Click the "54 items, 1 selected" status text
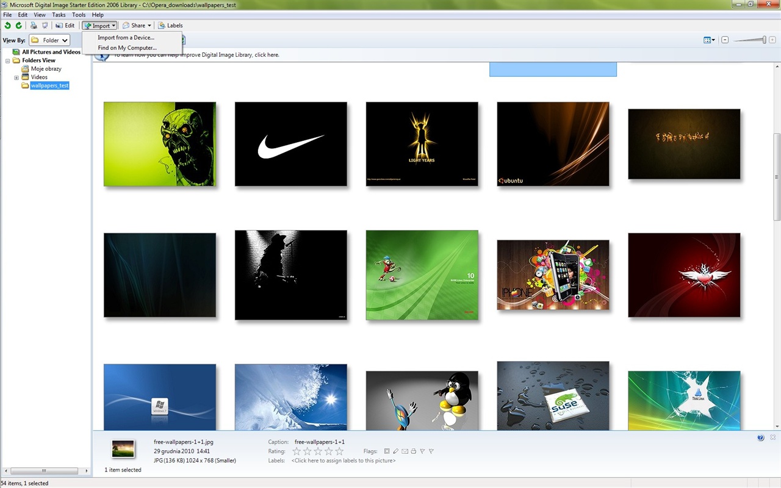Image resolution: width=781 pixels, height=488 pixels. (24, 483)
